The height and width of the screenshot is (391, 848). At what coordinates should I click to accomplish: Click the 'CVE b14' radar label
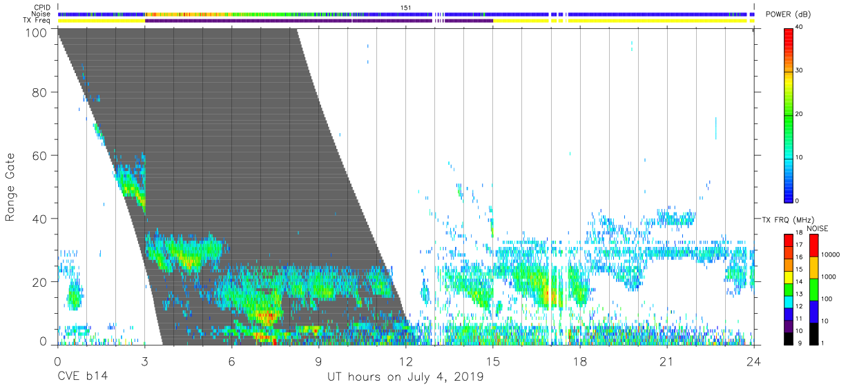(82, 377)
